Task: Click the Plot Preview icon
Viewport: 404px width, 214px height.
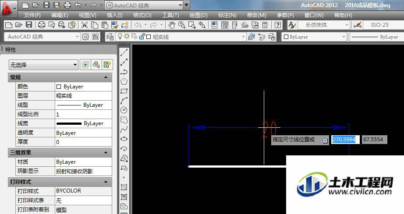Action: point(52,25)
